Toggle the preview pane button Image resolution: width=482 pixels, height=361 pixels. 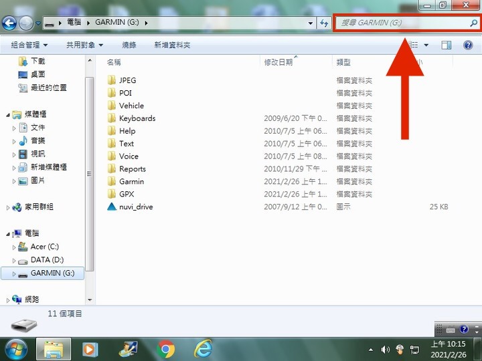447,45
